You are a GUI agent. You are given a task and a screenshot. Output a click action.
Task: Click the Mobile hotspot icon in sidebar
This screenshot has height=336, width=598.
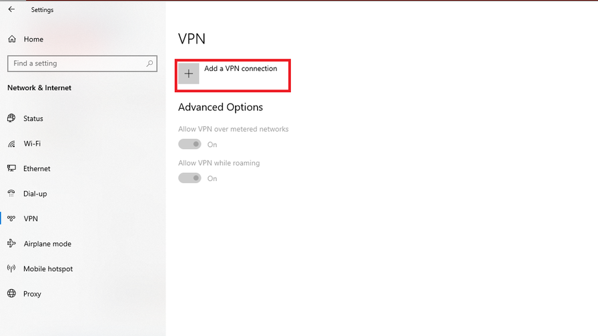point(11,269)
